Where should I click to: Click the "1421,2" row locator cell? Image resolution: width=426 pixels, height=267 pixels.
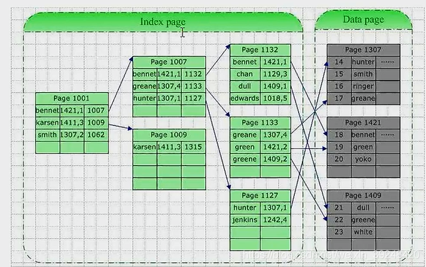click(275, 147)
